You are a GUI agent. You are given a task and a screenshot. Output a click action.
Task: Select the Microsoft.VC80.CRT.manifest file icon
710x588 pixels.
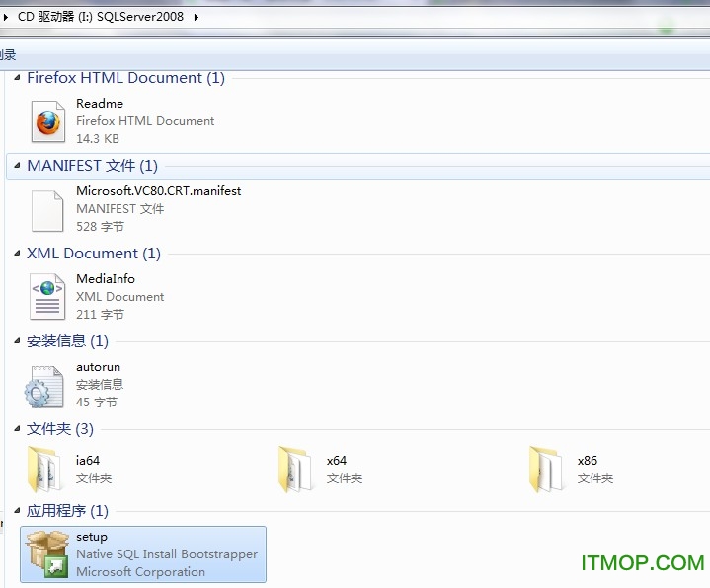[47, 209]
